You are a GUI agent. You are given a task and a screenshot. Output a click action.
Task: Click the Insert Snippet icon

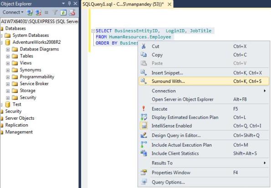[143, 73]
